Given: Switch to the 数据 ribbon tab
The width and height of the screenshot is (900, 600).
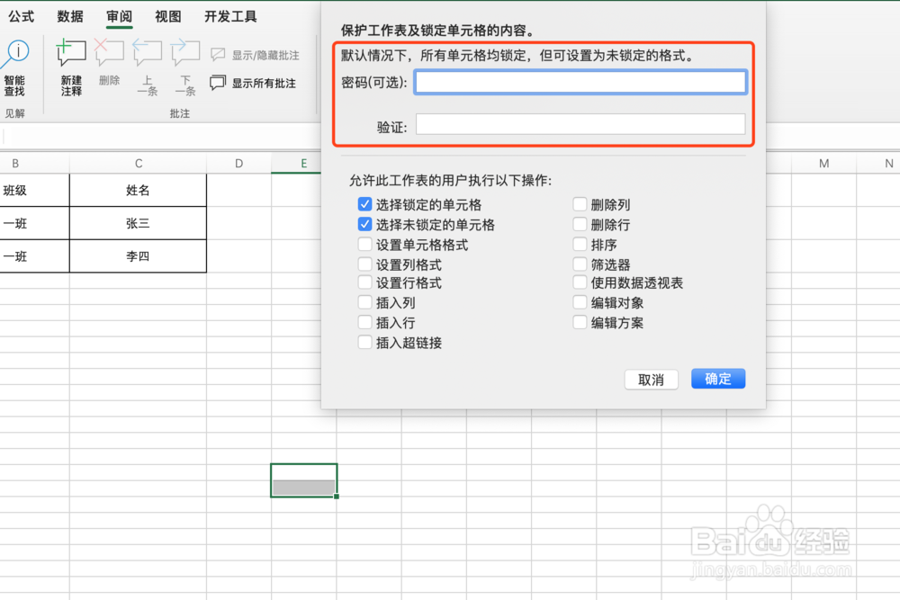Looking at the screenshot, I should (69, 15).
